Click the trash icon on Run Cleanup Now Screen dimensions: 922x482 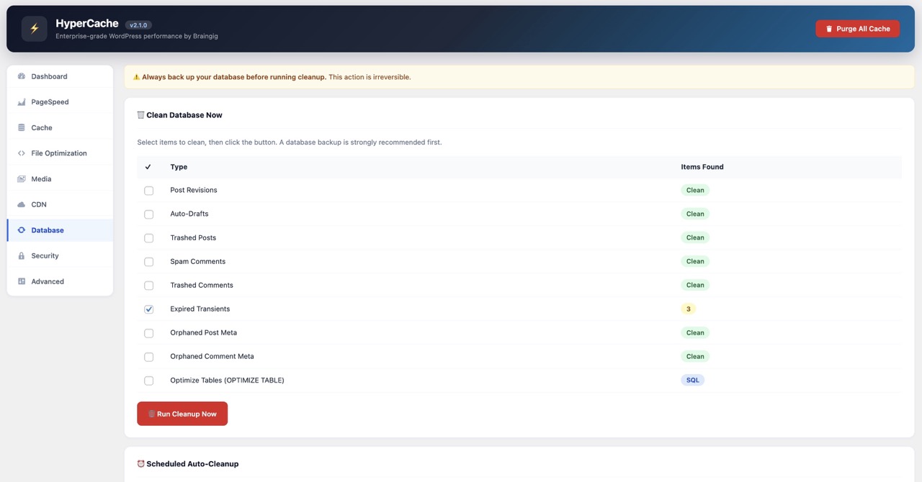tap(152, 414)
